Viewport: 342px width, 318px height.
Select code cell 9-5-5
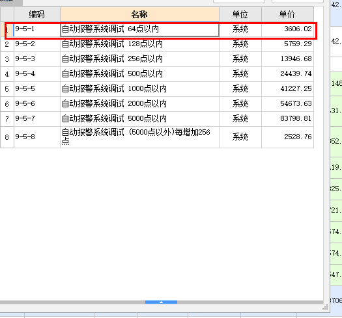(37, 89)
